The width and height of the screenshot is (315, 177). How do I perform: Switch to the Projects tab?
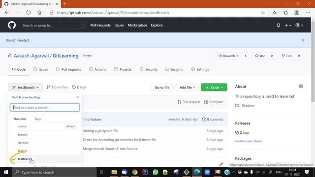tap(123, 69)
